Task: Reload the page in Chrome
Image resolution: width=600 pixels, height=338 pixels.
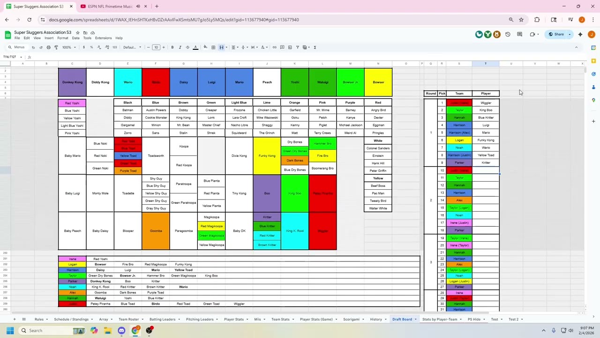Action: click(29, 20)
